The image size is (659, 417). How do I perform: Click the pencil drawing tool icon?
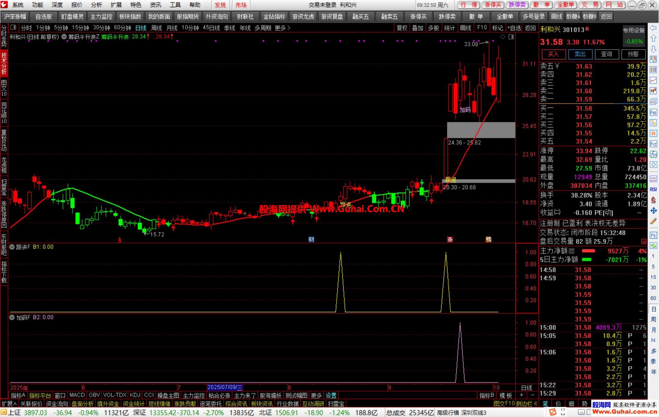653,221
